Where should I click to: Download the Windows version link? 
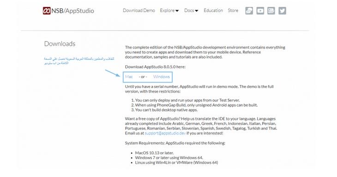pyautogui.click(x=162, y=77)
